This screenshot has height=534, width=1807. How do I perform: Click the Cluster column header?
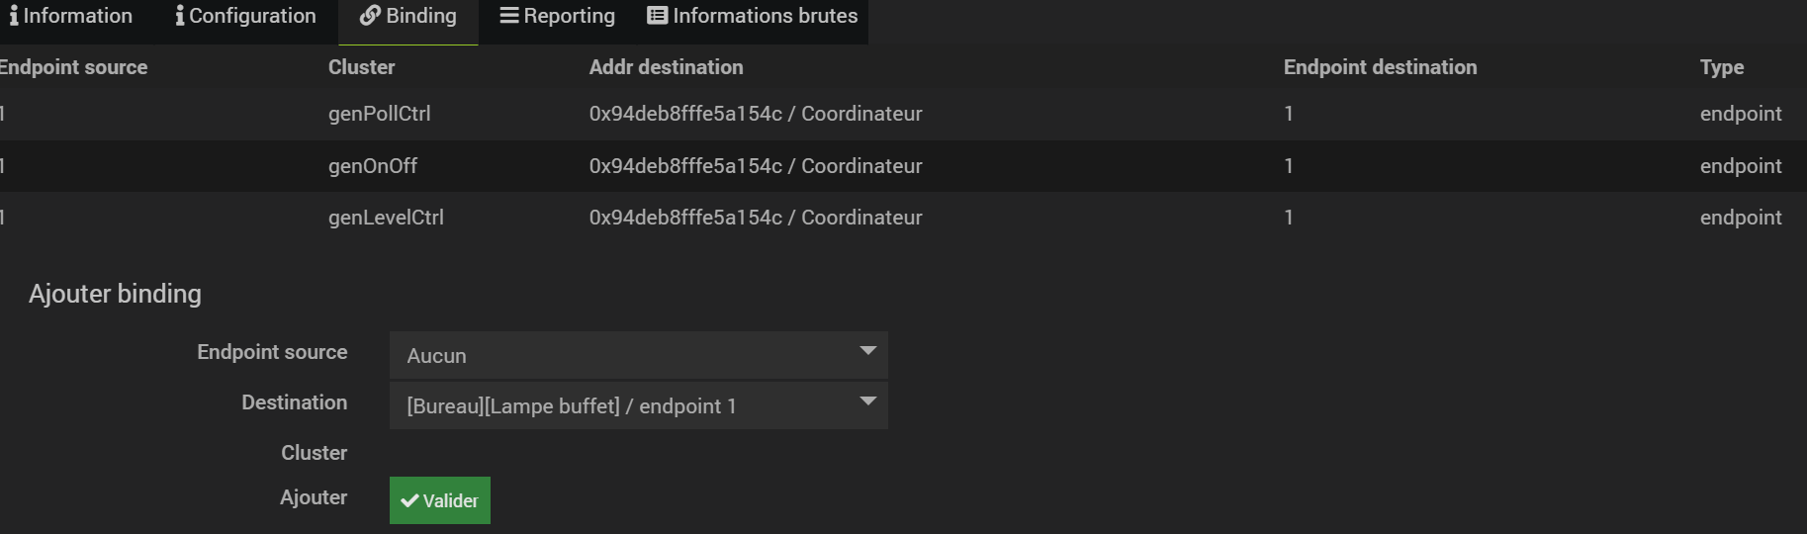pyautogui.click(x=361, y=67)
